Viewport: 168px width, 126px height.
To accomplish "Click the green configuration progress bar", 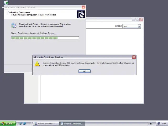I will pos(45,38).
